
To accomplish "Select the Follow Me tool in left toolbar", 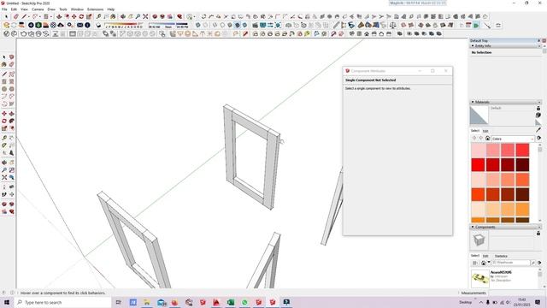I will point(11,121).
